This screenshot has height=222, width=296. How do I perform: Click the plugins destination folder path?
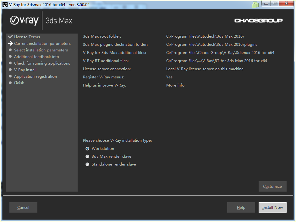click(x=211, y=45)
